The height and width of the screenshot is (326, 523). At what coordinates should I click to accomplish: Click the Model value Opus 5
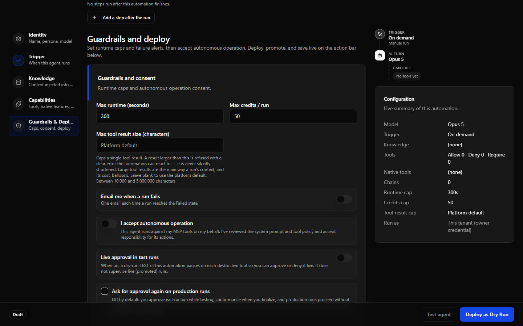(456, 124)
